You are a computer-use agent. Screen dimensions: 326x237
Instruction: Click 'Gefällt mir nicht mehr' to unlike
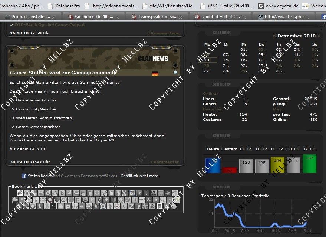pos(139,176)
